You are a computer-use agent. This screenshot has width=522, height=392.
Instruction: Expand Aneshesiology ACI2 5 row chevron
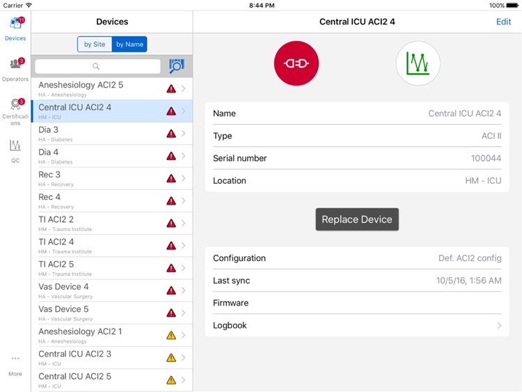point(184,88)
